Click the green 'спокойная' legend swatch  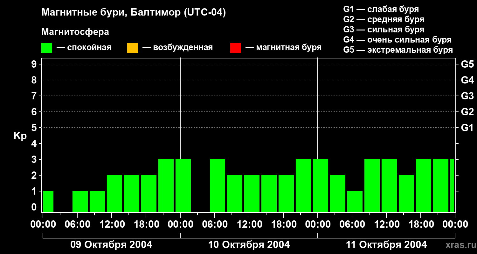point(47,48)
